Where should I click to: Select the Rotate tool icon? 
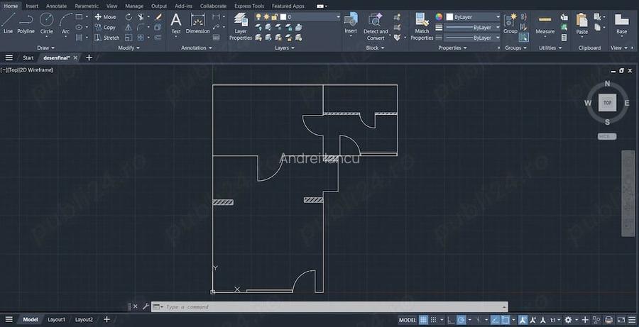coord(129,17)
